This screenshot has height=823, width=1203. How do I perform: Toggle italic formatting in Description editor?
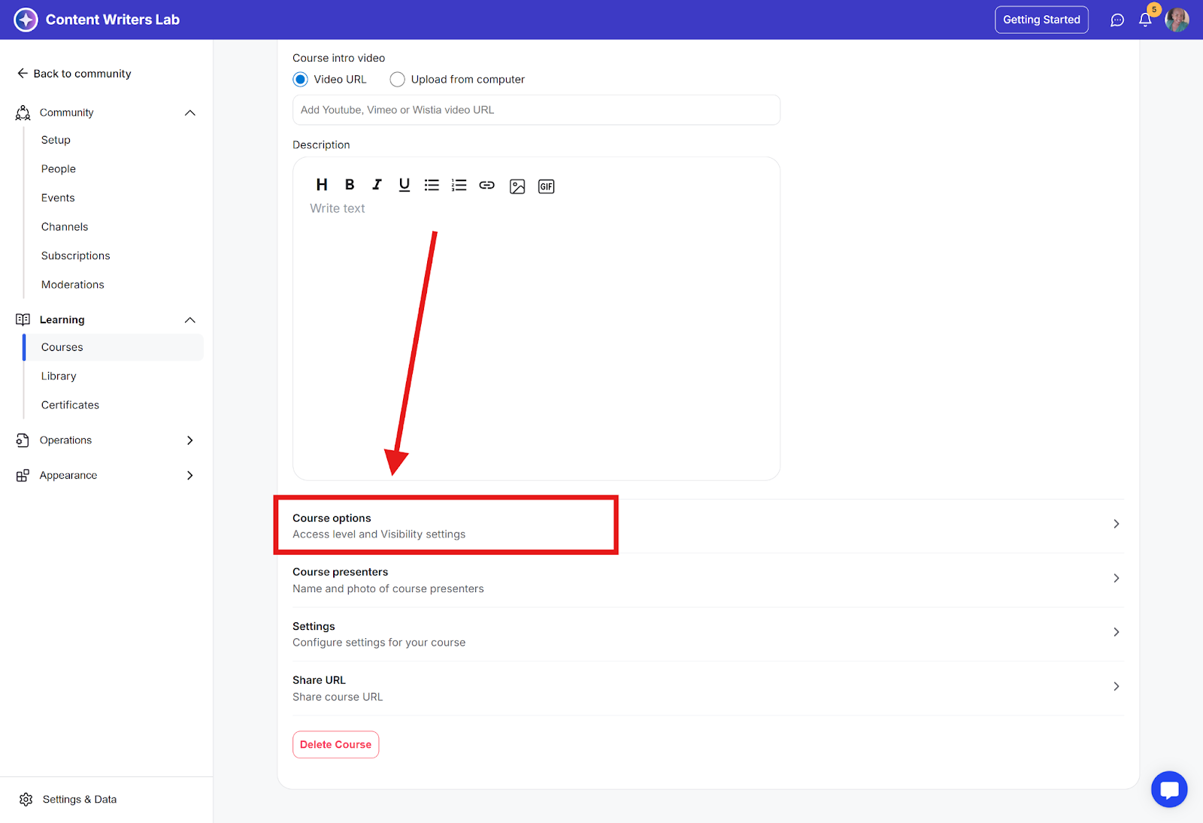pos(377,185)
